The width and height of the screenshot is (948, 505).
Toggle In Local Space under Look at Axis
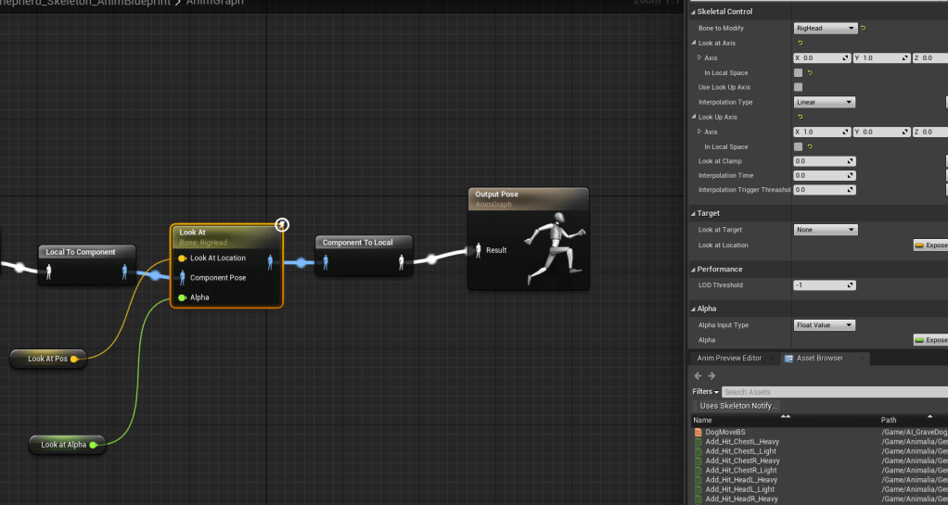tap(798, 72)
